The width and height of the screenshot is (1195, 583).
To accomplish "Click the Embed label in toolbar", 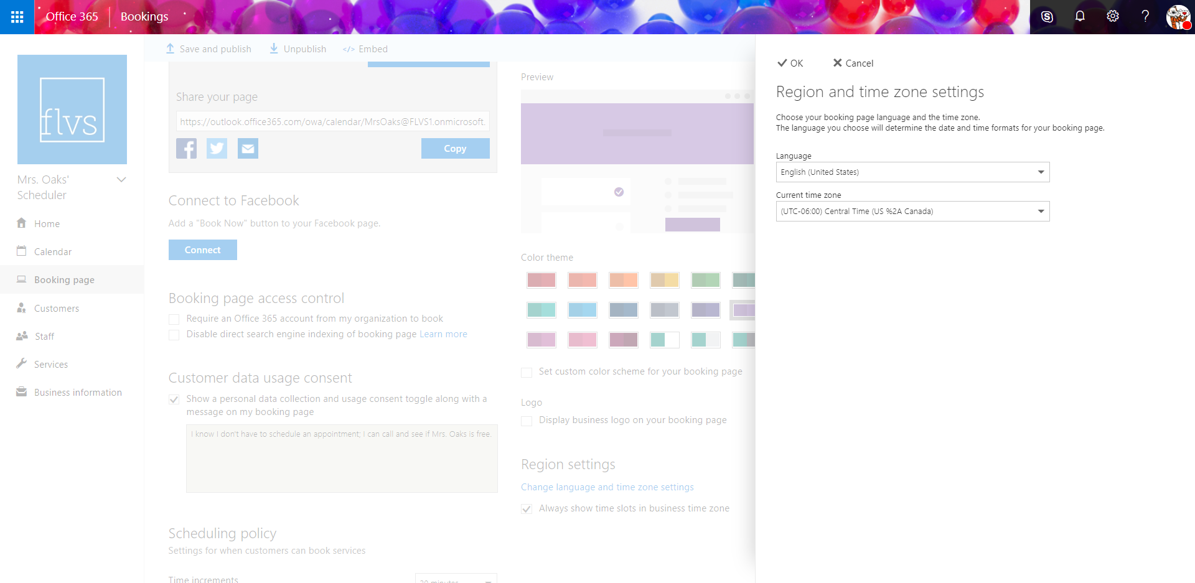I will click(x=373, y=49).
